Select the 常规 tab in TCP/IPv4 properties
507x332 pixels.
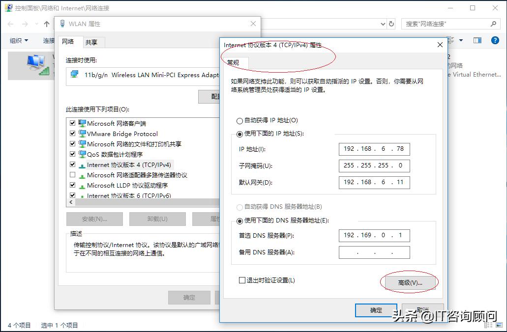234,63
